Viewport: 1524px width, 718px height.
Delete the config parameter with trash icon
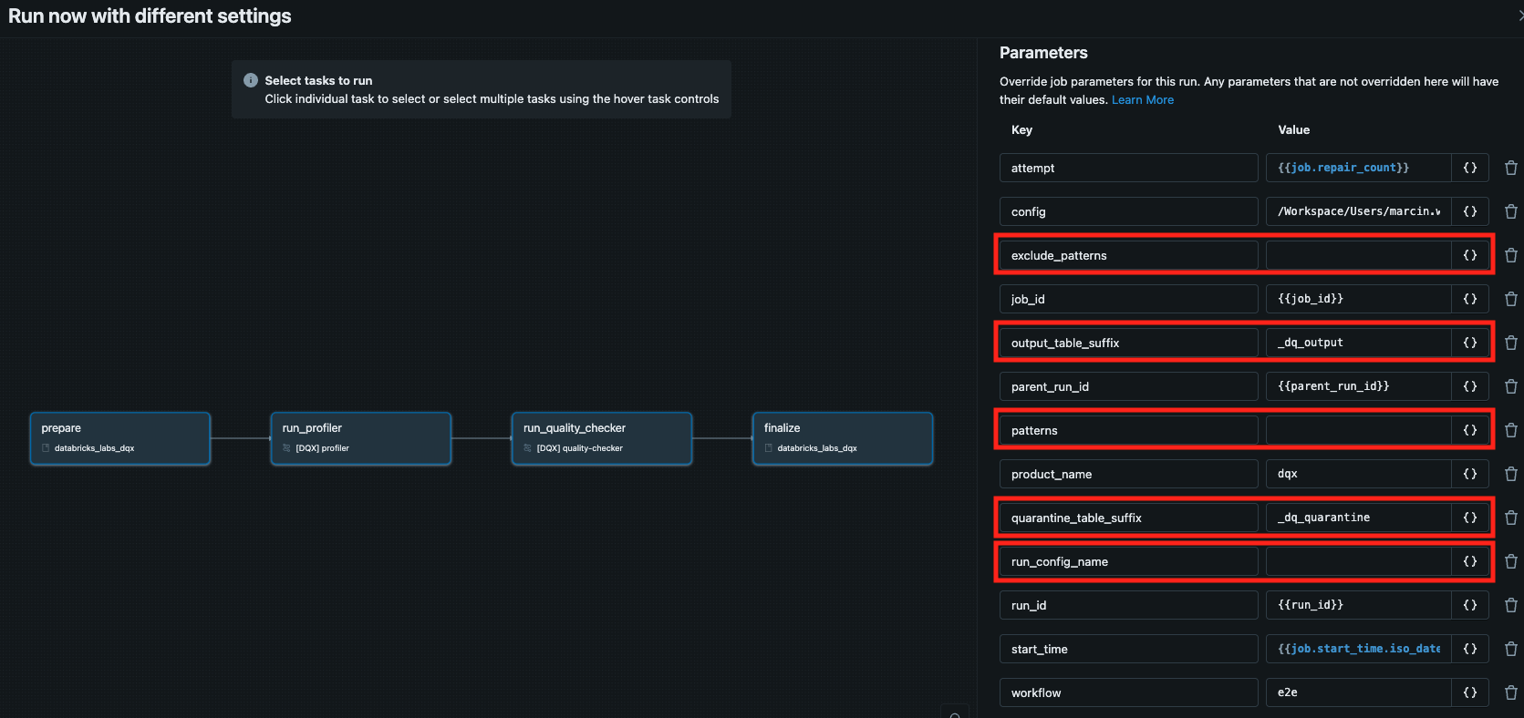[1510, 211]
